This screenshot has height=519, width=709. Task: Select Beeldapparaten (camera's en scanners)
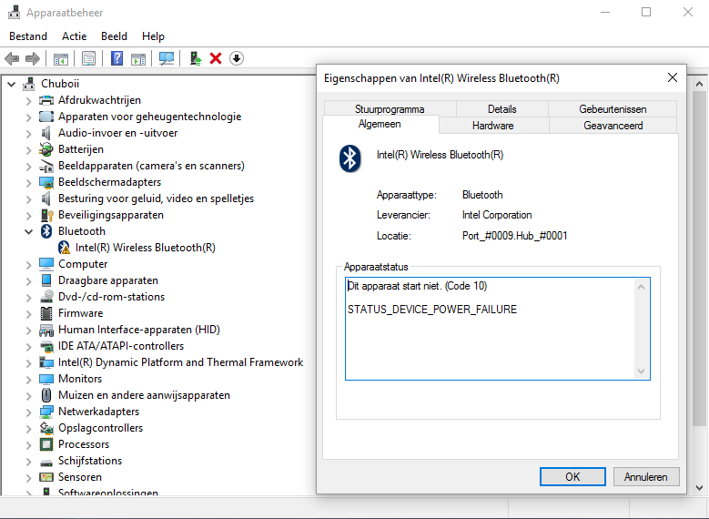point(151,166)
